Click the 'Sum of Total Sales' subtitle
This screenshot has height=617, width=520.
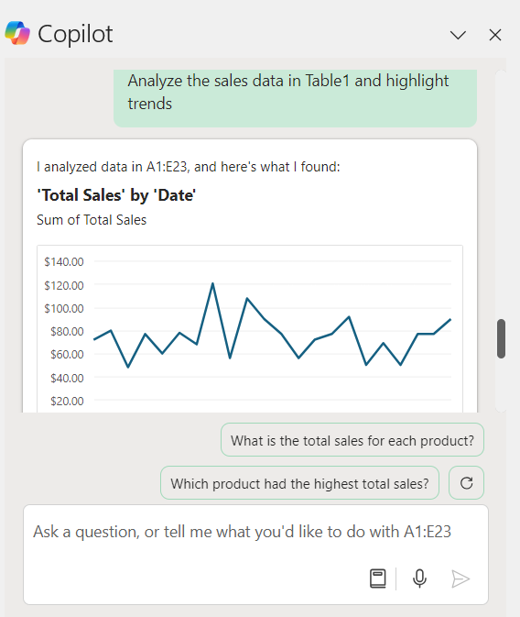click(92, 220)
